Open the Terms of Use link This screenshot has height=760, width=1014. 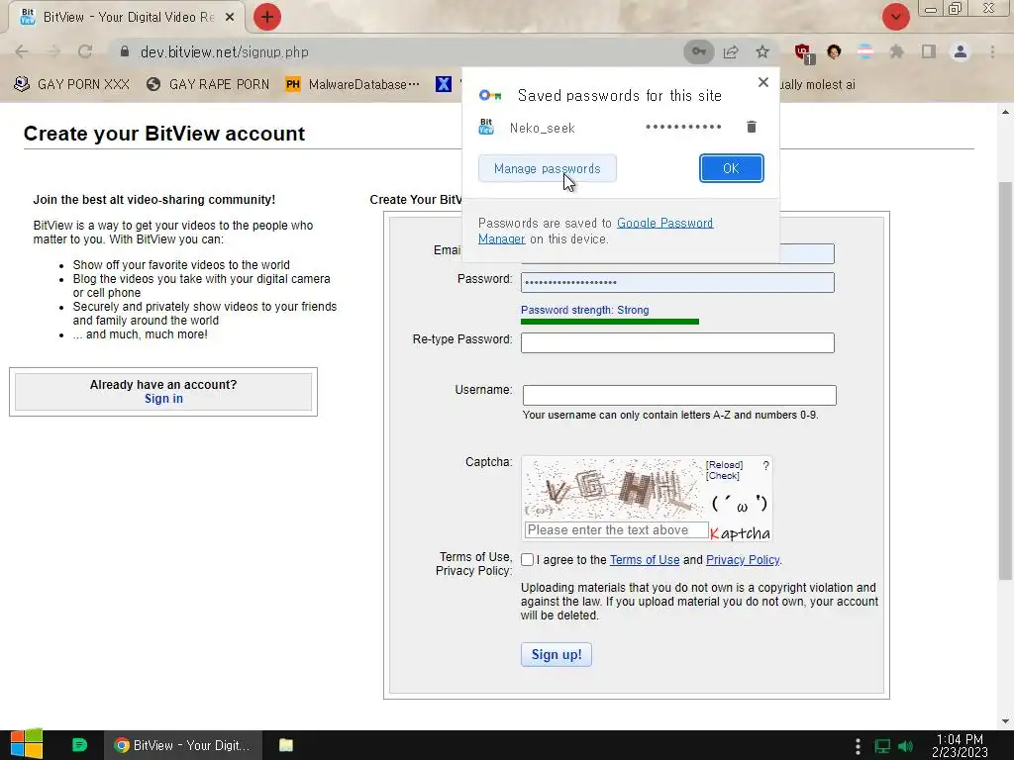click(x=644, y=560)
